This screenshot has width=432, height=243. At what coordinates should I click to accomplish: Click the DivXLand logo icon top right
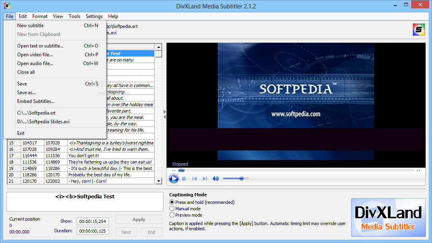point(418,30)
